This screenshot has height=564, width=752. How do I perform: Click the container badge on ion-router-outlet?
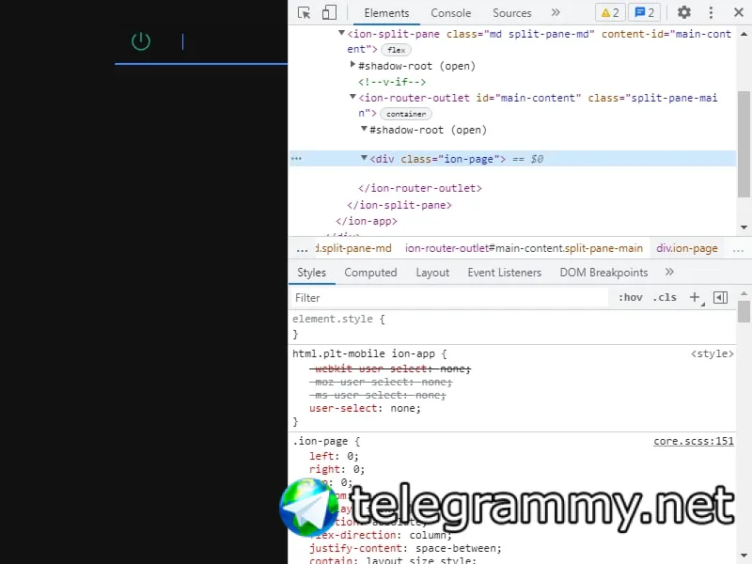(406, 114)
